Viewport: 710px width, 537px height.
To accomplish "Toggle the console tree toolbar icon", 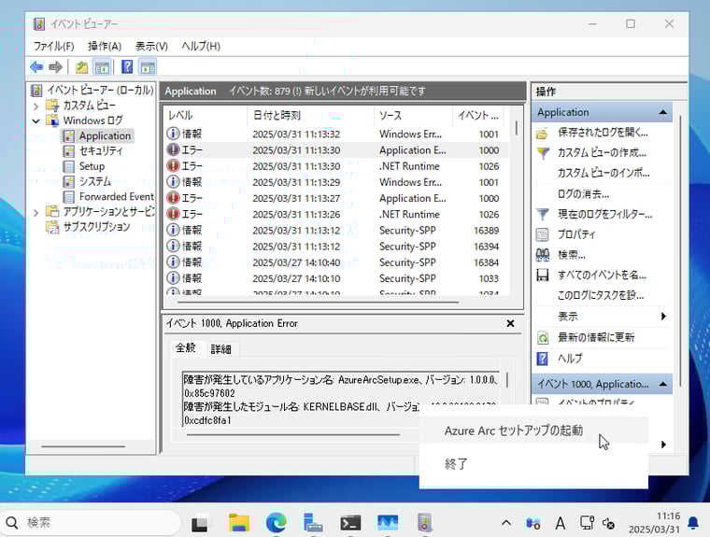I will (x=102, y=67).
